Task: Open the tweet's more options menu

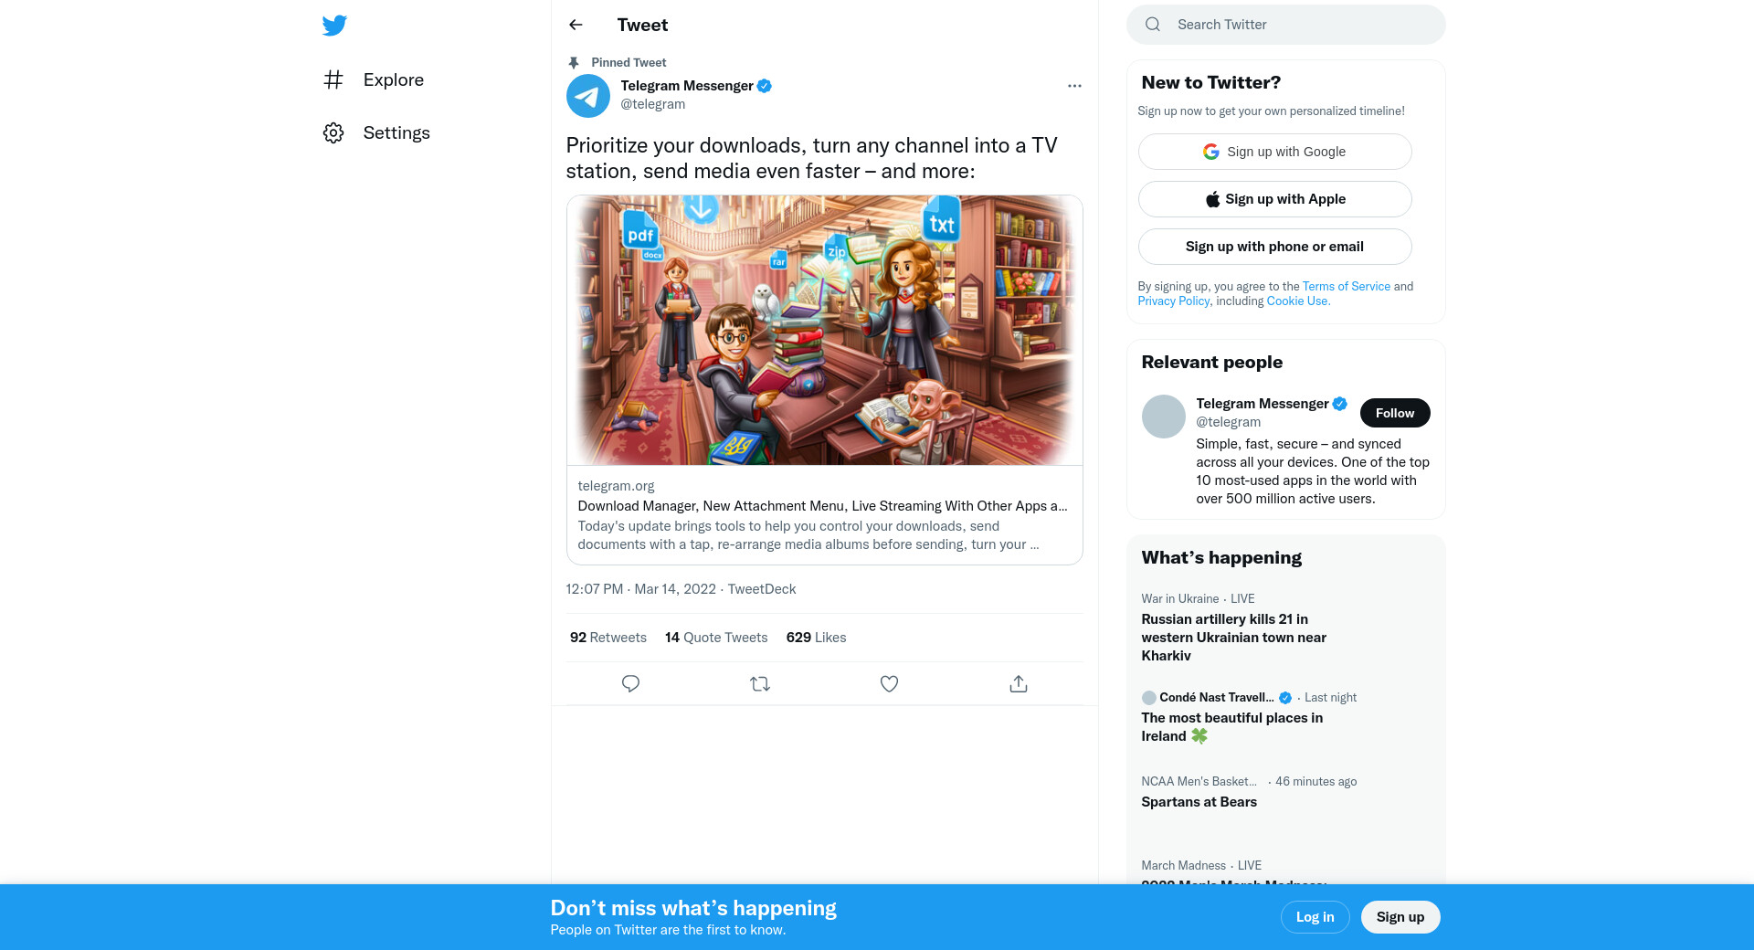Action: [1074, 86]
